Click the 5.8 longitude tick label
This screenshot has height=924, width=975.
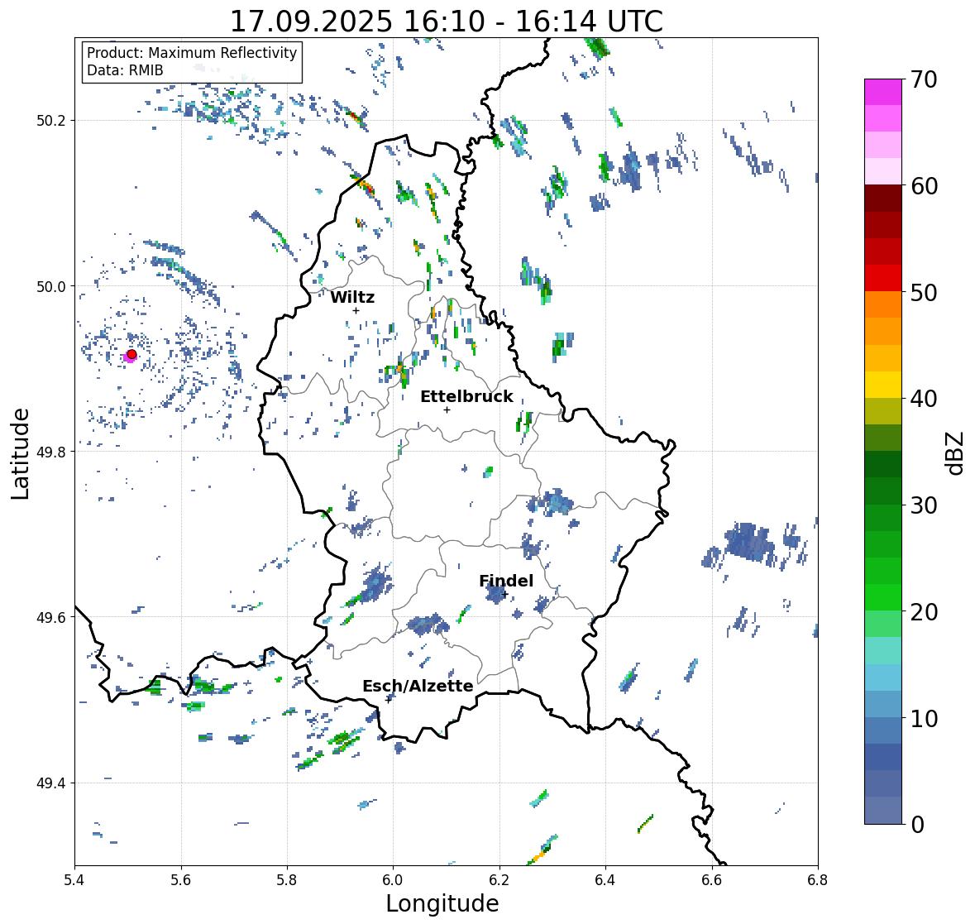click(287, 880)
